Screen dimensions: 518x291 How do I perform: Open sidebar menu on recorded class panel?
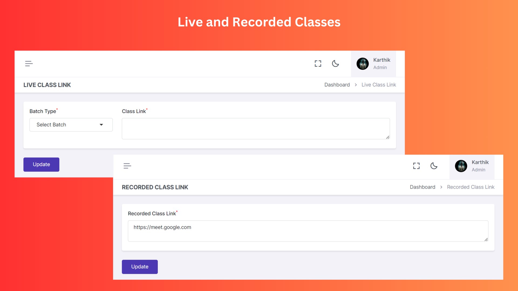click(127, 166)
